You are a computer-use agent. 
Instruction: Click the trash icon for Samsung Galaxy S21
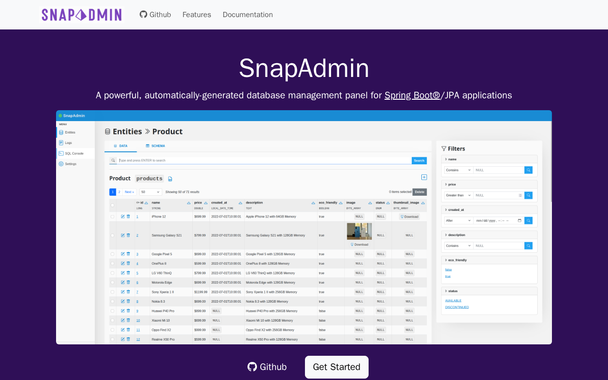[128, 235]
